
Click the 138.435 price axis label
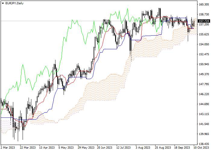point(204,144)
